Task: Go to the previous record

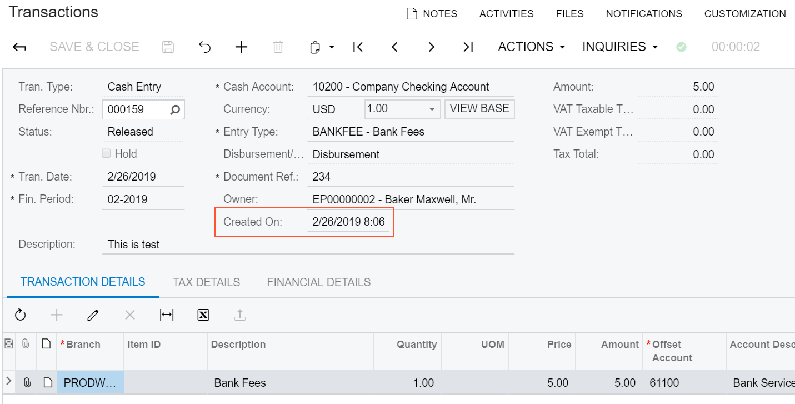Action: tap(394, 47)
